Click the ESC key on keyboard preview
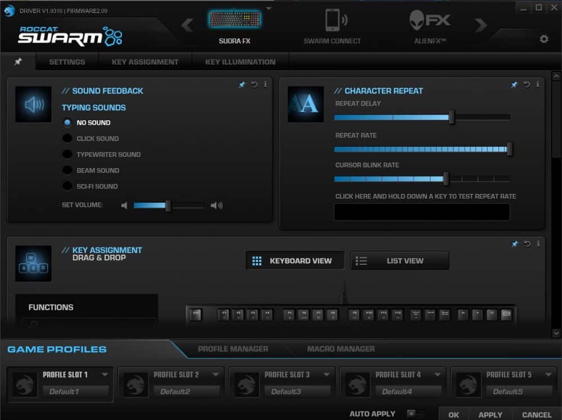 tap(196, 314)
